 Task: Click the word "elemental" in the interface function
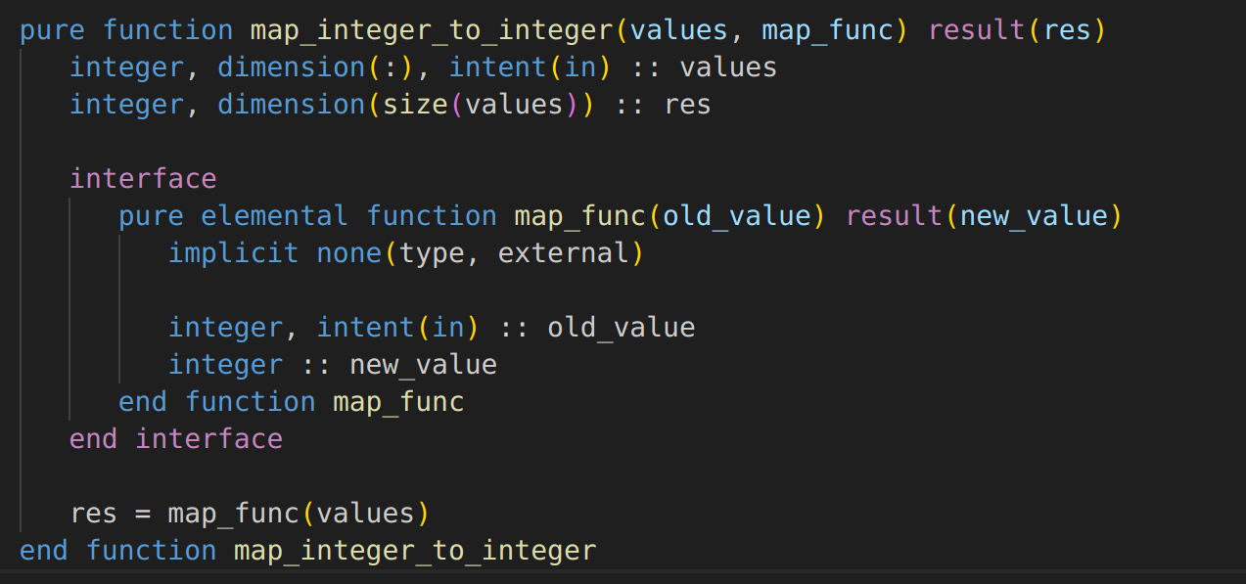(274, 216)
